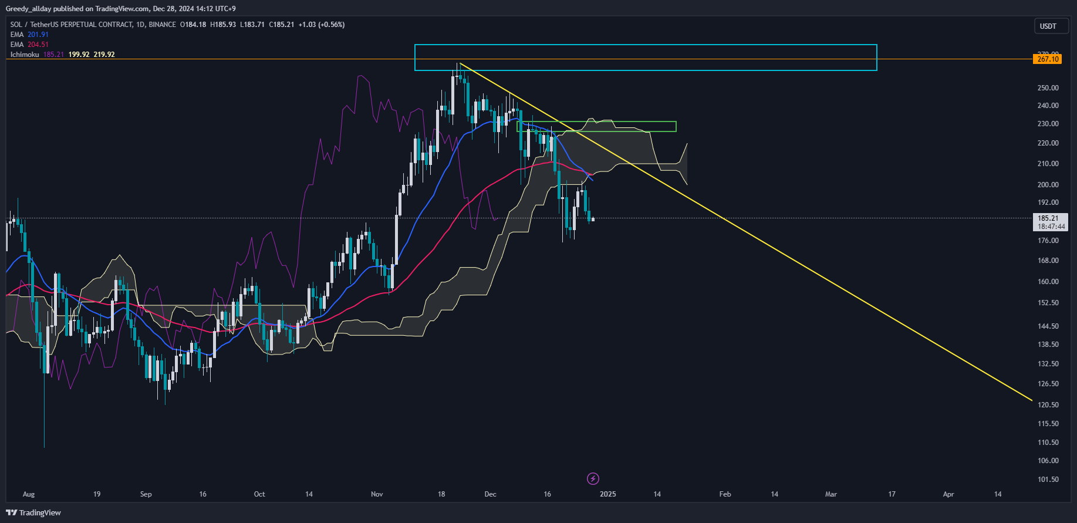Click the orange 267.10 price label
1077x523 pixels.
click(x=1048, y=59)
